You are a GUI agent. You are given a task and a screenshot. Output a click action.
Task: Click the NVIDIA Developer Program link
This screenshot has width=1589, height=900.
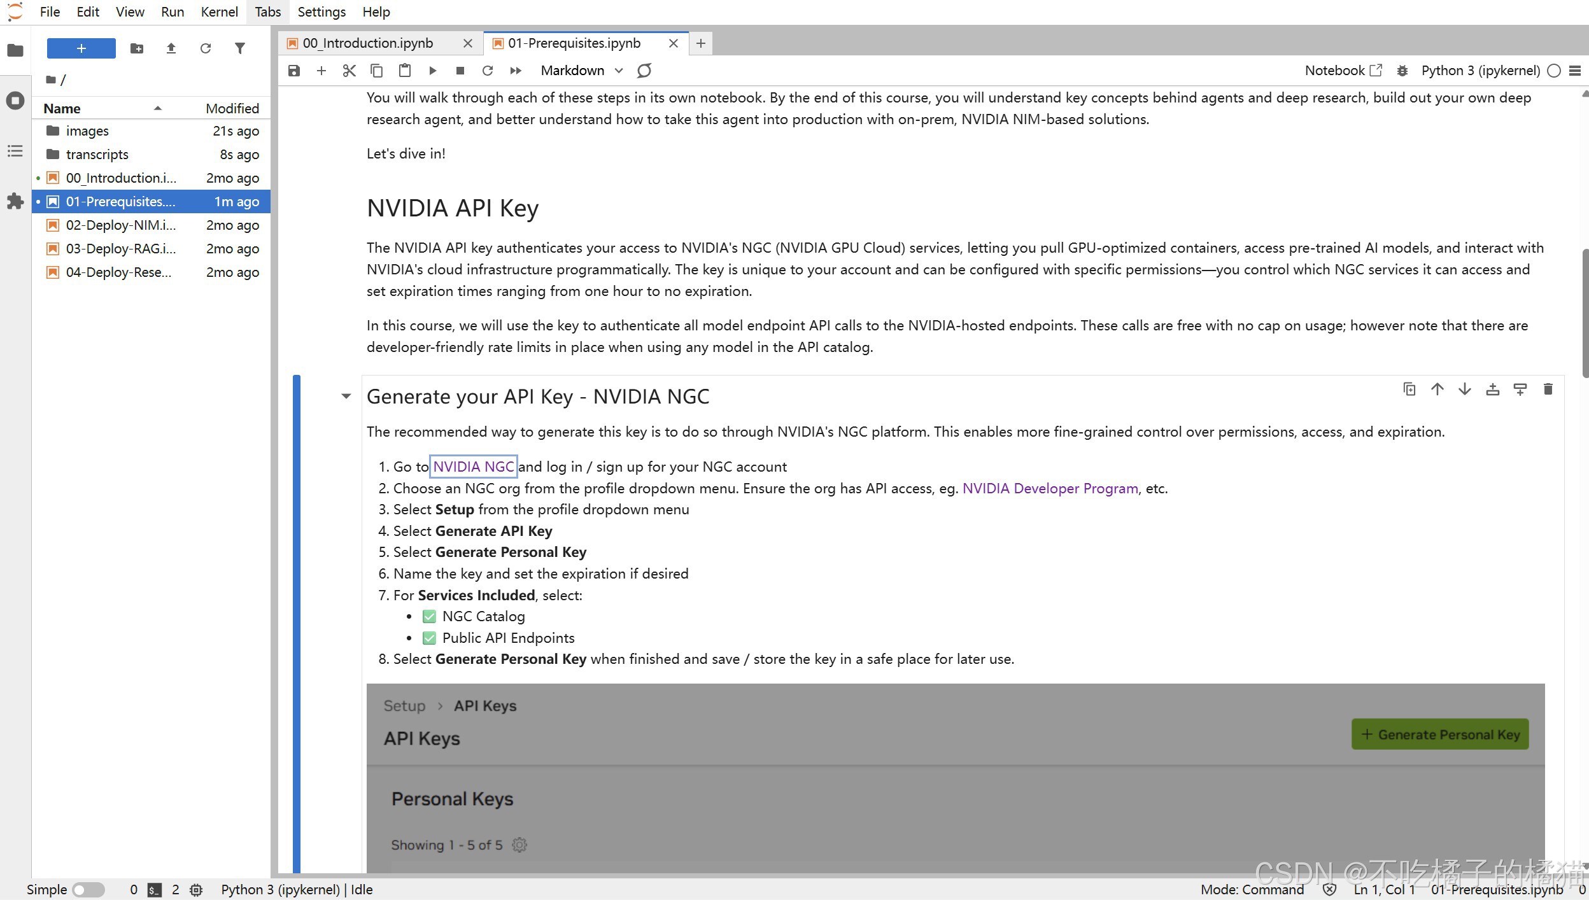[1050, 488]
